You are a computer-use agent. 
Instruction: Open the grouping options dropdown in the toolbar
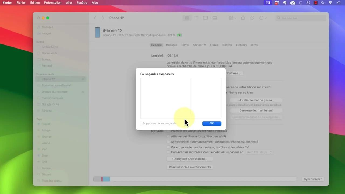231,18
